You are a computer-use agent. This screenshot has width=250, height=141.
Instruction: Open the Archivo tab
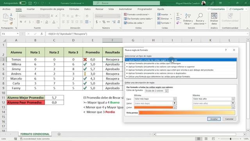click(6, 9)
